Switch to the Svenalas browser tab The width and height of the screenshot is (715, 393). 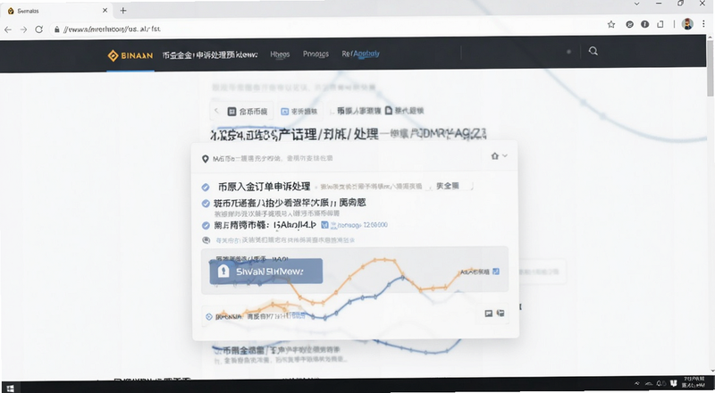point(55,11)
